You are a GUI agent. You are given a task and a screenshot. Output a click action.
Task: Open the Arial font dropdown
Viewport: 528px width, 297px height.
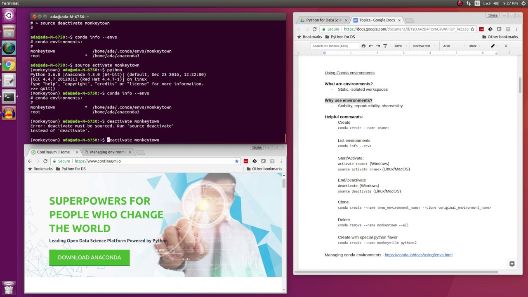(454, 46)
